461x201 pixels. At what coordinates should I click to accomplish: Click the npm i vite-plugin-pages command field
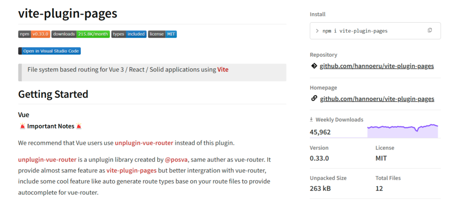pyautogui.click(x=375, y=31)
